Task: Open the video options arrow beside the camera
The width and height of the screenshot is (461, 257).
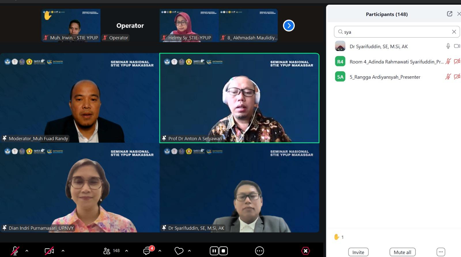Action: tap(63, 251)
